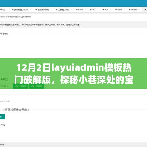The image size is (147, 147).
Task: Click the icon on the table tab
Action: tap(116, 9)
